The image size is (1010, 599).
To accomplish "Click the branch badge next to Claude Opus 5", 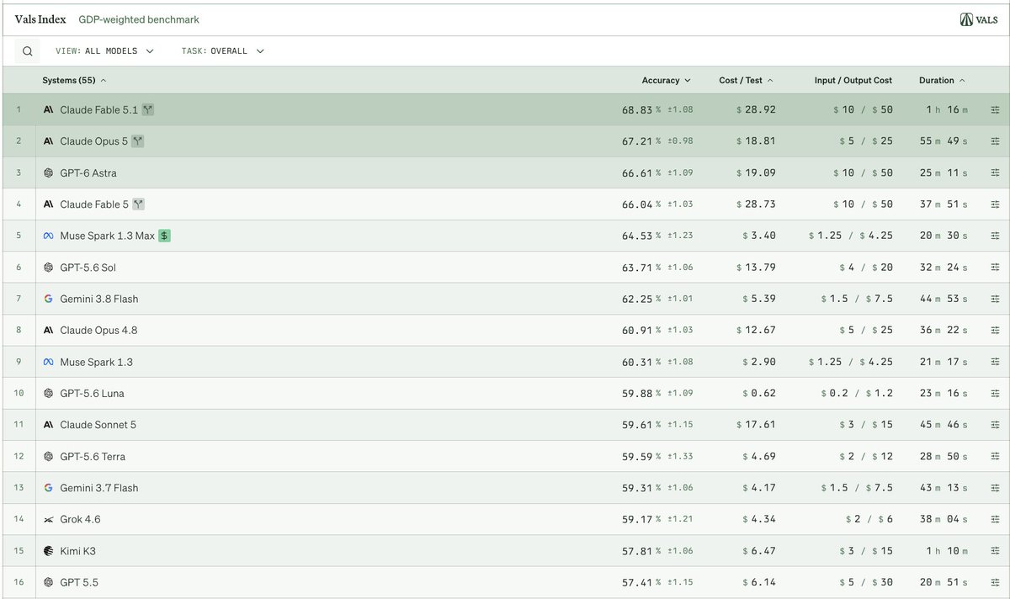I will [138, 141].
